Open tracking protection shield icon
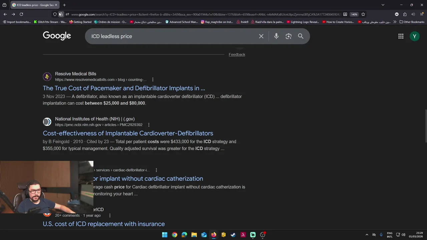Viewport: 427px width, 240px height. click(55, 14)
